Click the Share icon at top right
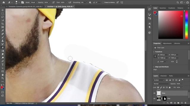 188,2
